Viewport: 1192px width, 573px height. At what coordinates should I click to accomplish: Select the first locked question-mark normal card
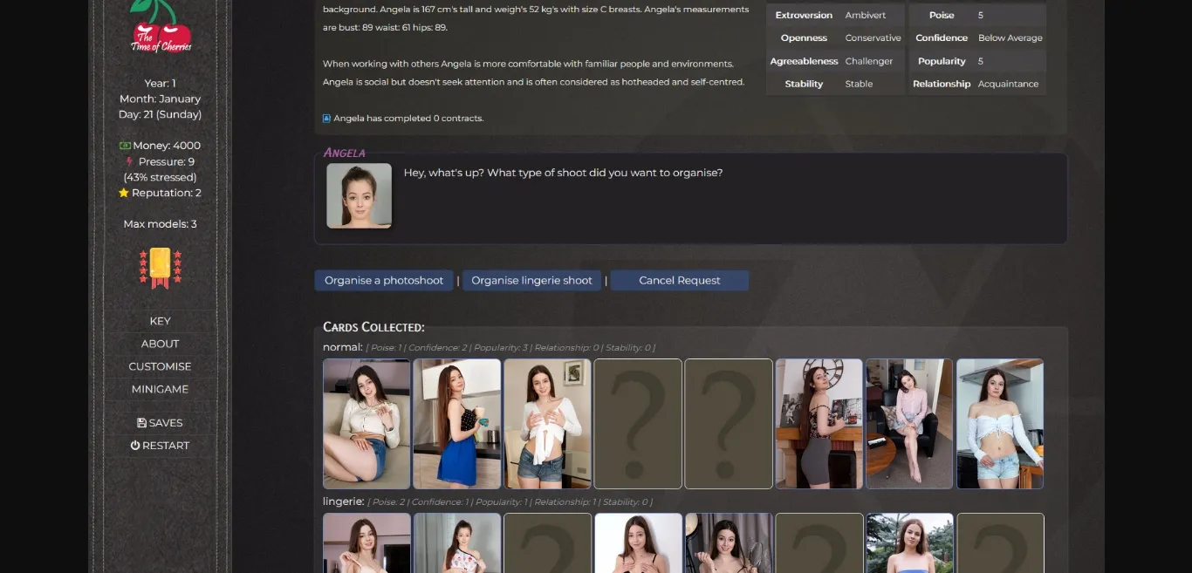(638, 424)
